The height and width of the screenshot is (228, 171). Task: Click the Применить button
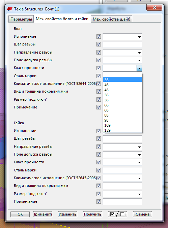point(43,214)
